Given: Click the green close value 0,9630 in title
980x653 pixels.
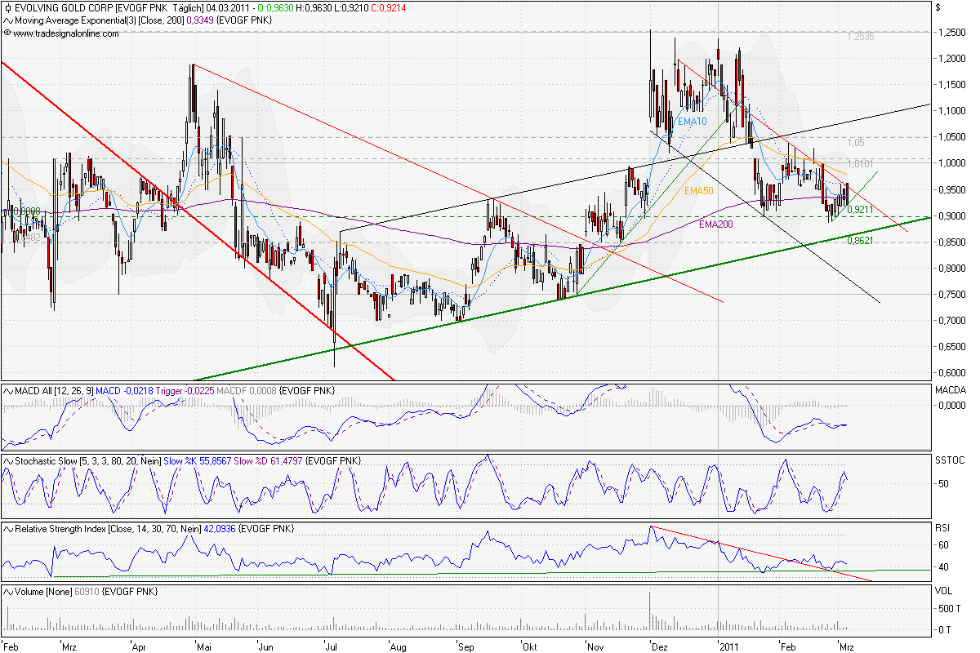Looking at the screenshot, I should point(277,7).
